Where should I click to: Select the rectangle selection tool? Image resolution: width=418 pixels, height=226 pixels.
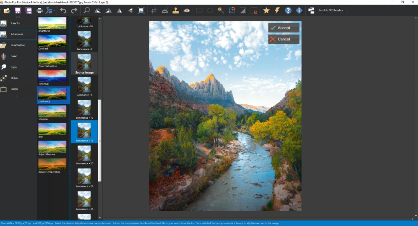click(199, 10)
